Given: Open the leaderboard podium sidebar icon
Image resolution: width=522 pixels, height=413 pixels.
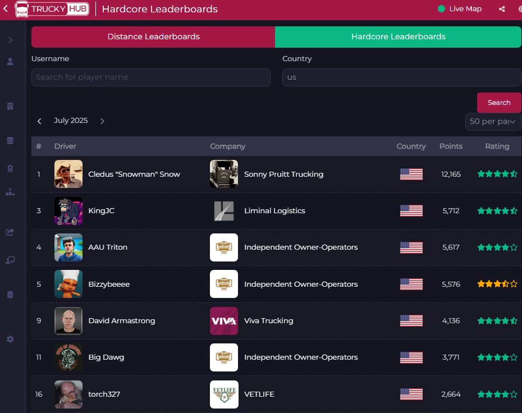Looking at the screenshot, I should 10,192.
